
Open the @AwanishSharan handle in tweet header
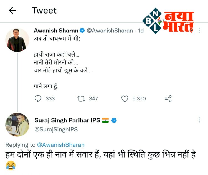pos(110,31)
